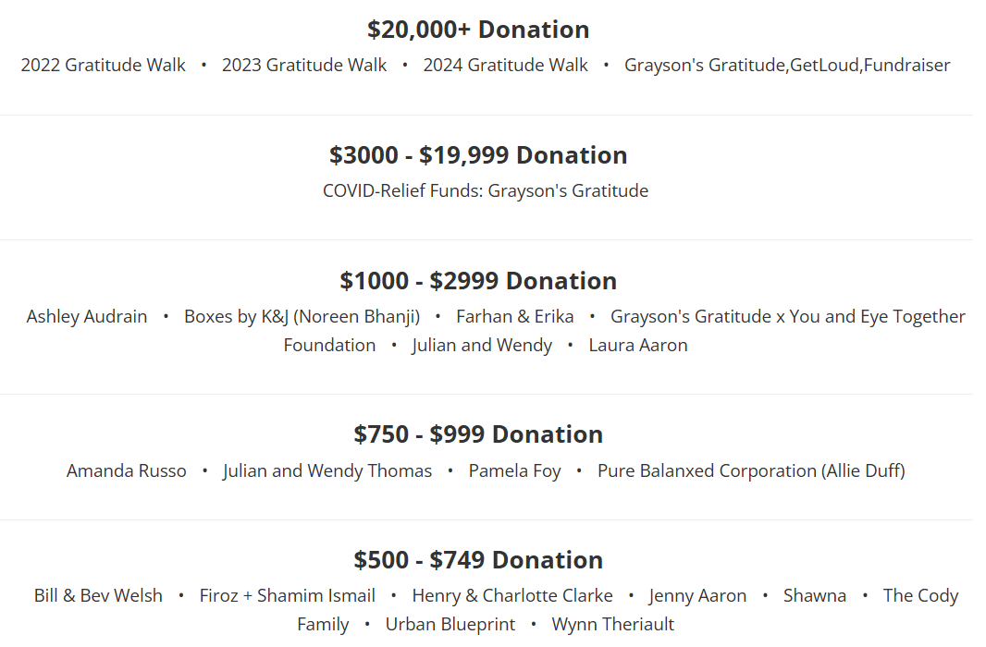This screenshot has height=647, width=986.
Task: Select Julian and Wendy Thomas
Action: 327,470
